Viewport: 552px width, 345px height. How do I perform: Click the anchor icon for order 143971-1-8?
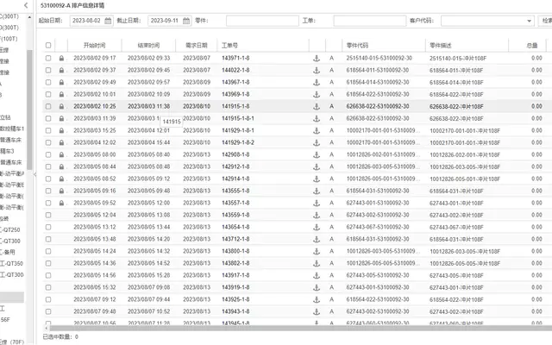coord(317,59)
